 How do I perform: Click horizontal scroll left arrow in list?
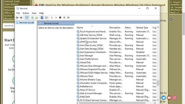click(77, 103)
